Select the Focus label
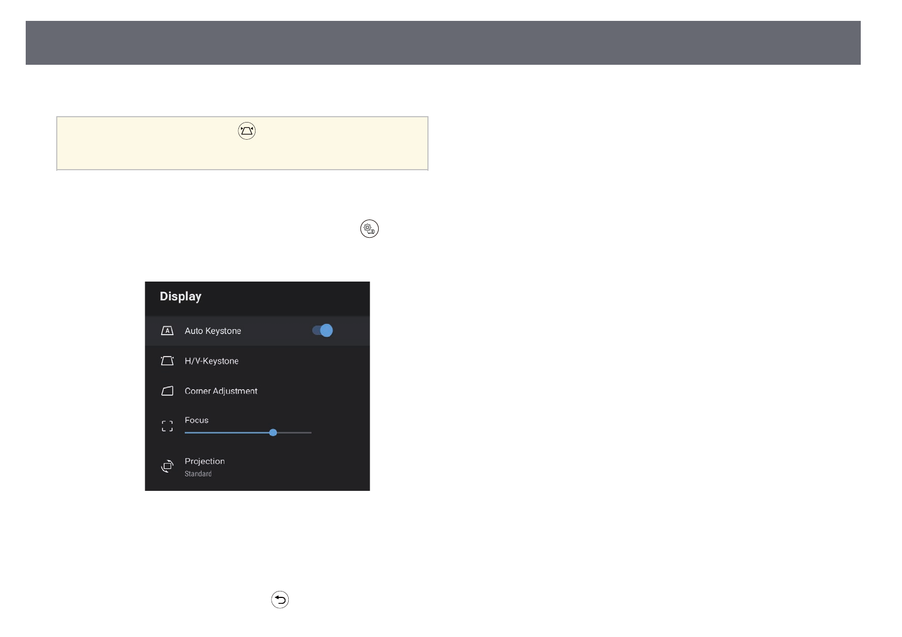 pos(197,420)
